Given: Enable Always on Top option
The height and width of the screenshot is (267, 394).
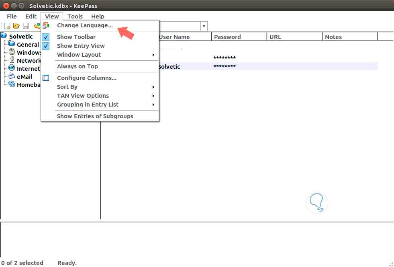Looking at the screenshot, I should coord(78,66).
